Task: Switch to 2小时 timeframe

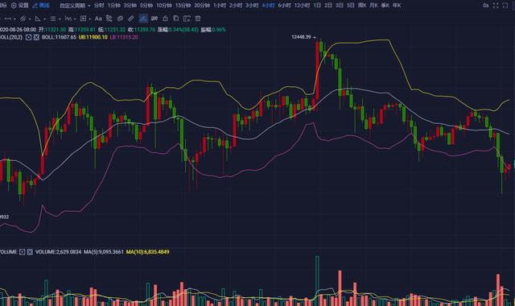Action: [236, 6]
